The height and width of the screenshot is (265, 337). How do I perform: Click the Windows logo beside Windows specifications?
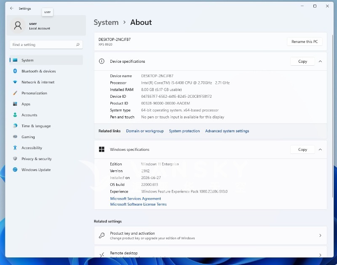102,150
